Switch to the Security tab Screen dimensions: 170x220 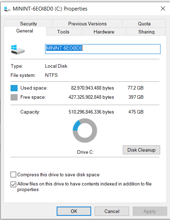click(x=29, y=23)
